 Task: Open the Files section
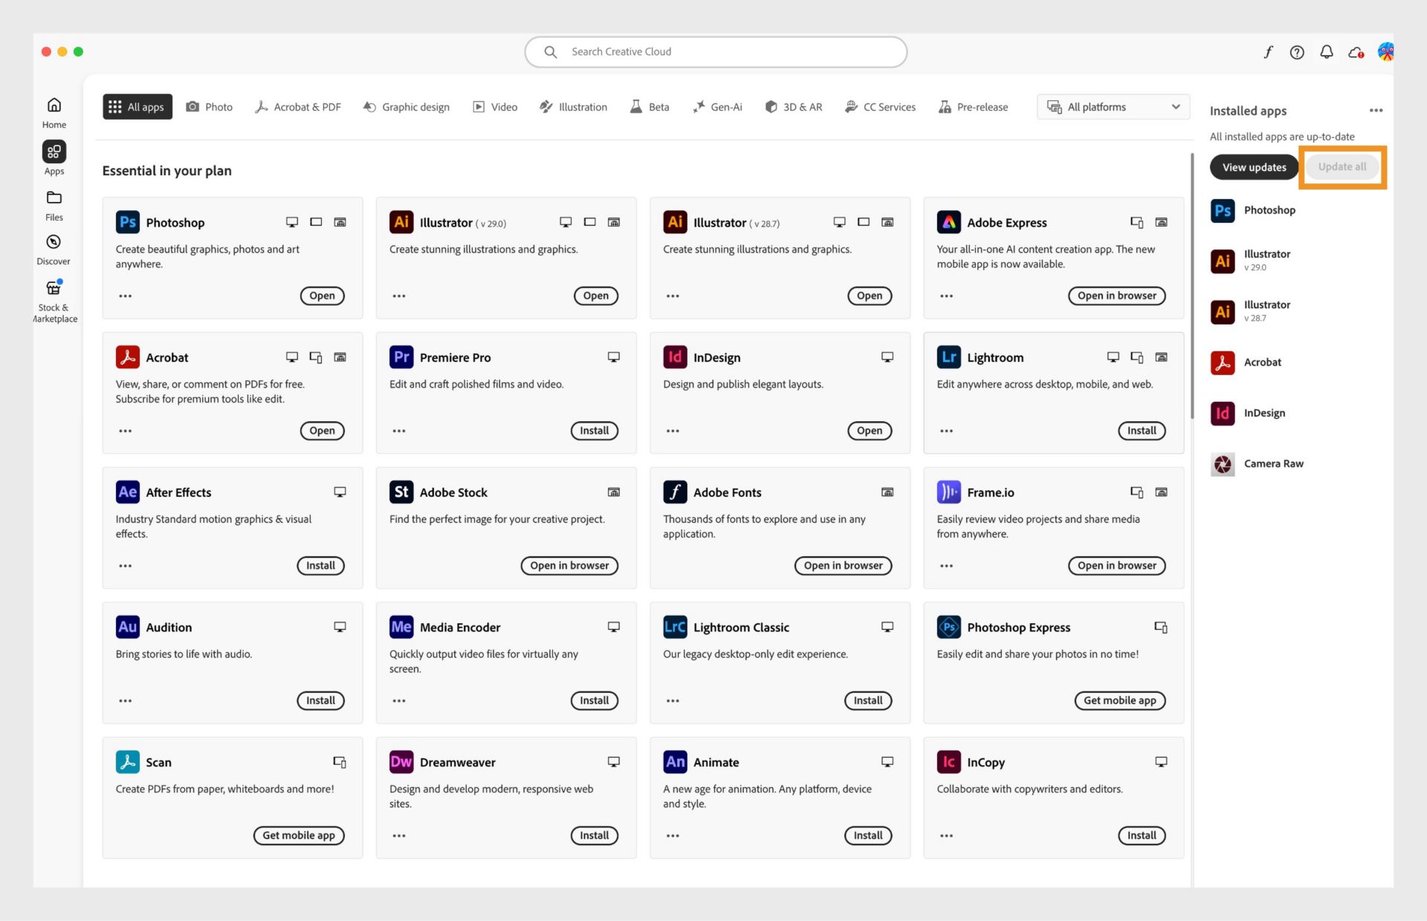click(x=54, y=204)
